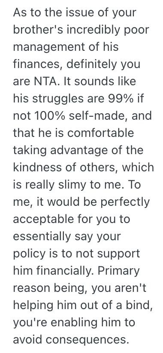The width and height of the screenshot is (163, 353).
Task: Select the word "Primary"
Action: point(119,272)
